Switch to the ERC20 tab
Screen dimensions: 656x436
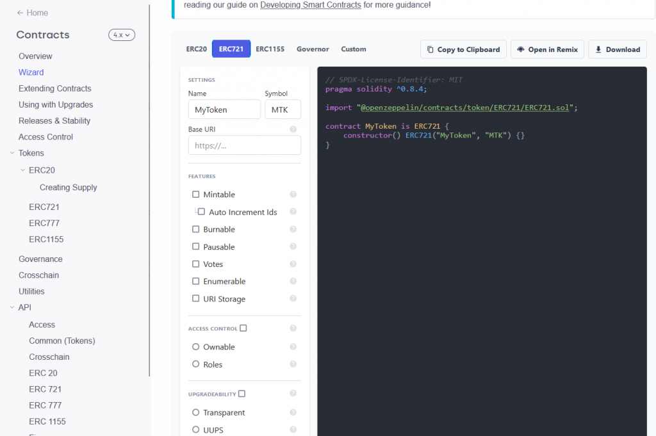click(196, 49)
